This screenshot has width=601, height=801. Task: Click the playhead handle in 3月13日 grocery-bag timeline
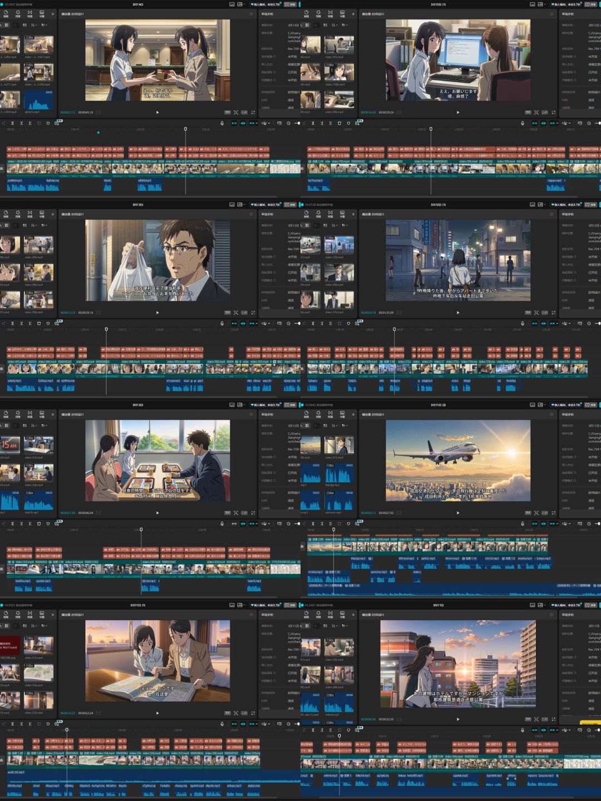(106, 329)
